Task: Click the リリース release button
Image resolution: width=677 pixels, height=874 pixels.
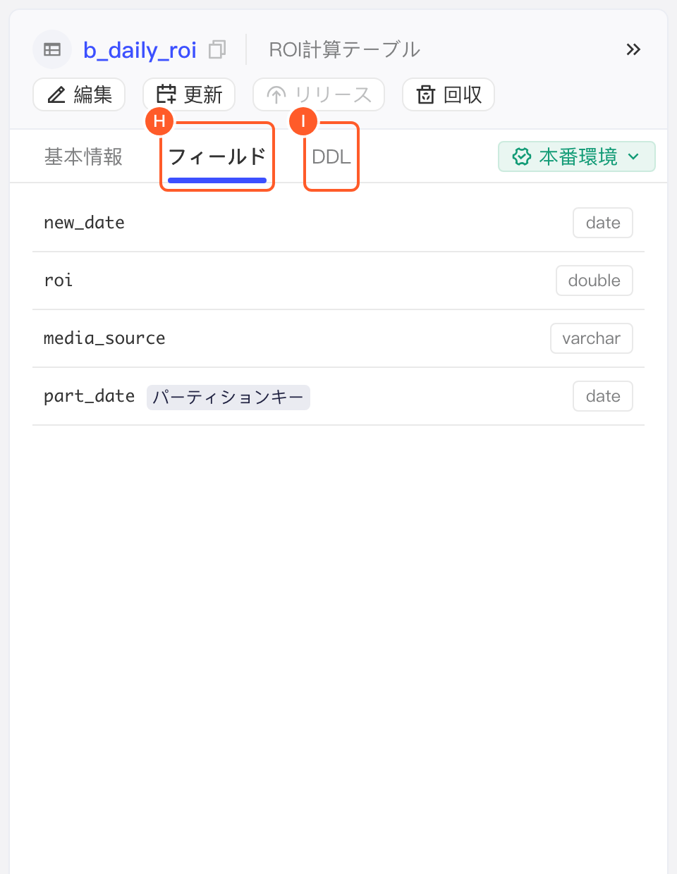Action: tap(319, 94)
